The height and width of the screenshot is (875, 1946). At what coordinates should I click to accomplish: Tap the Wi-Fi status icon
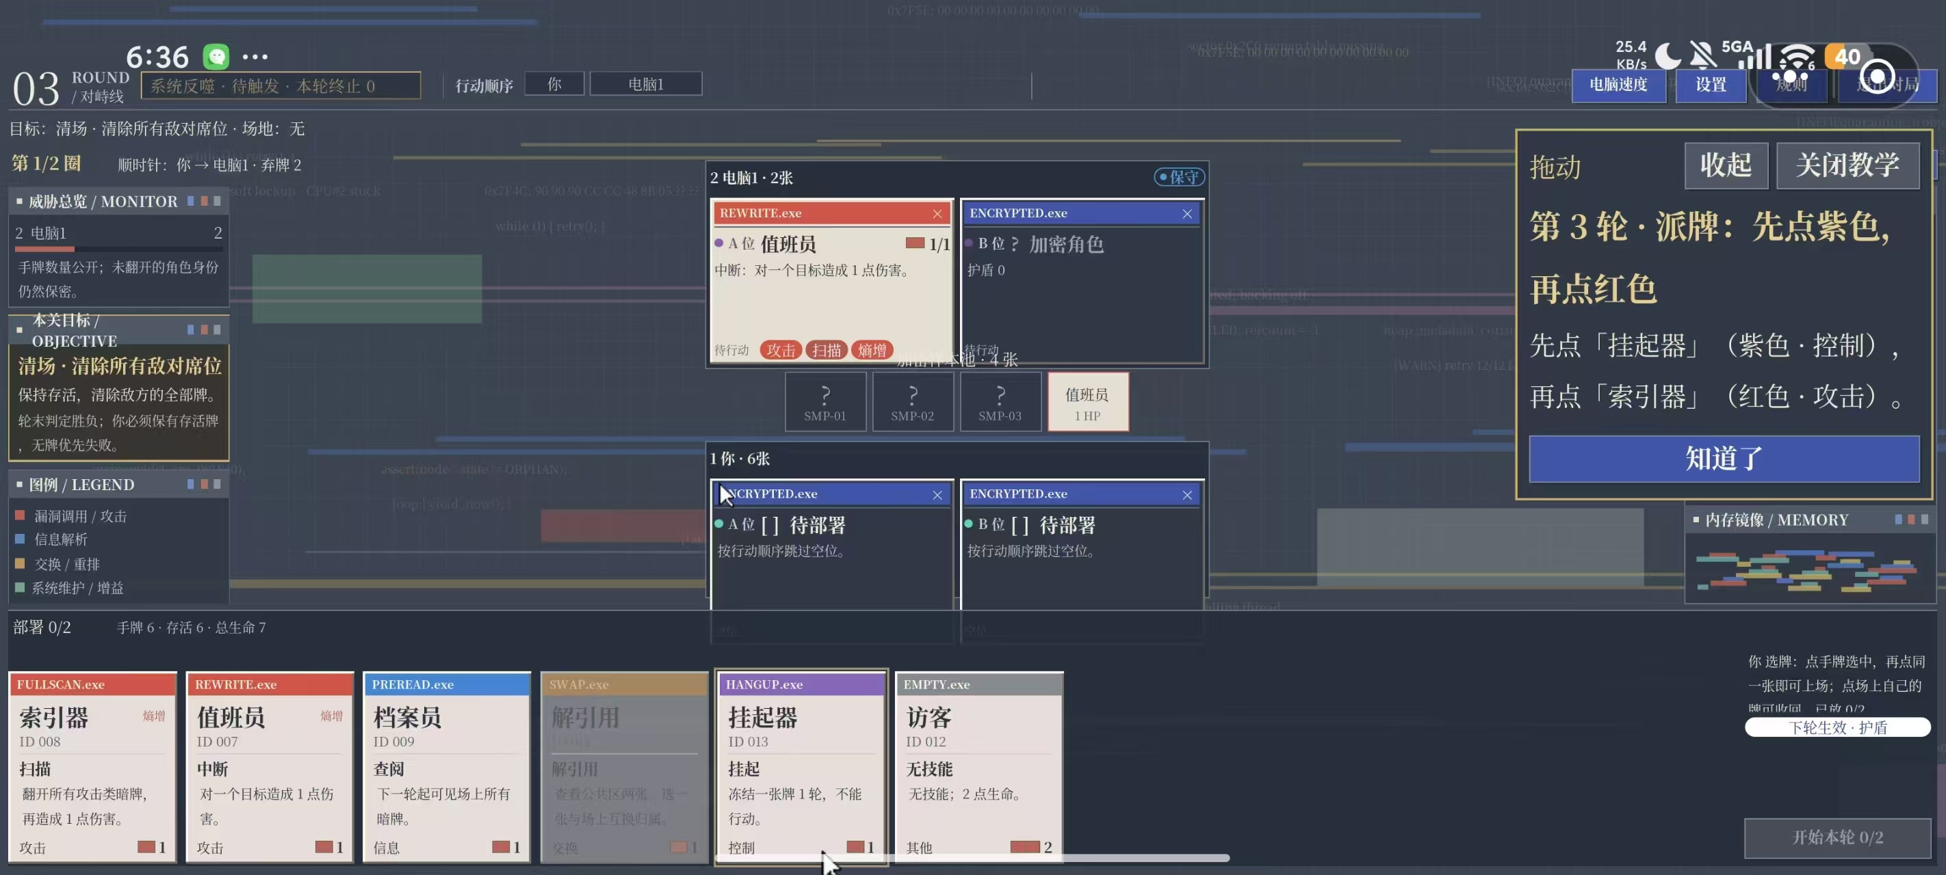click(1796, 57)
